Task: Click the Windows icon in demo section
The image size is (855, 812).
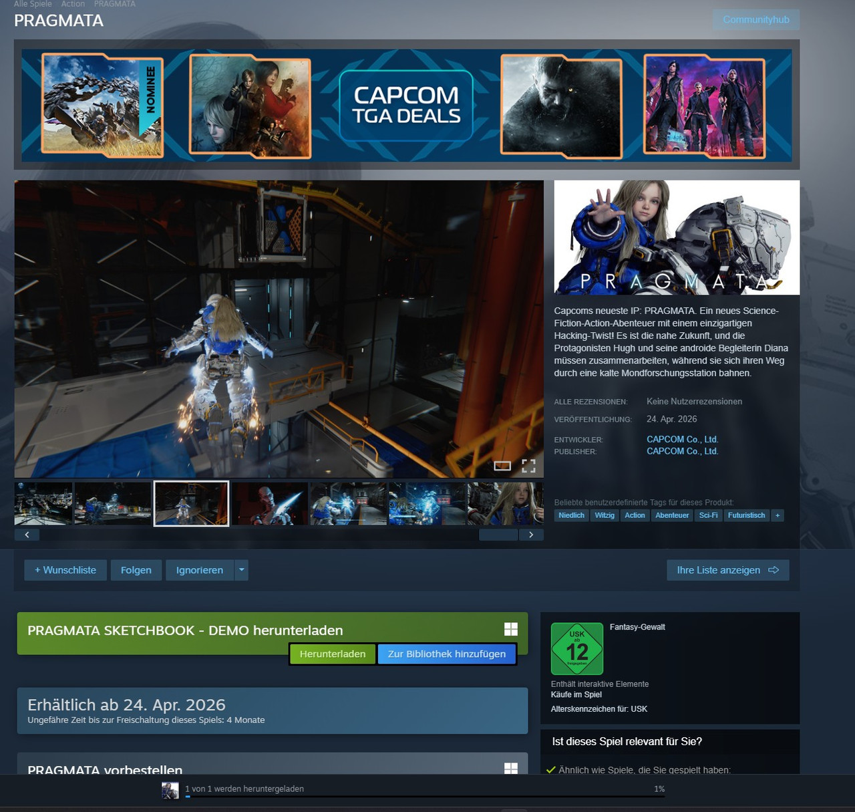Action: 511,629
